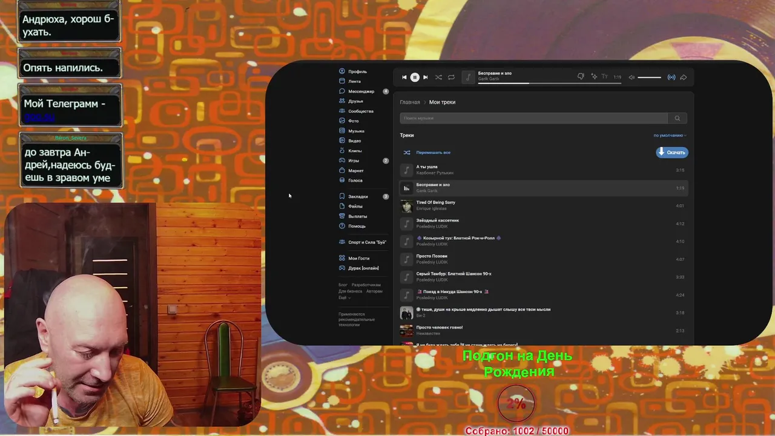The width and height of the screenshot is (775, 436).
Task: Open the Выплаты icon
Action: pyautogui.click(x=342, y=216)
